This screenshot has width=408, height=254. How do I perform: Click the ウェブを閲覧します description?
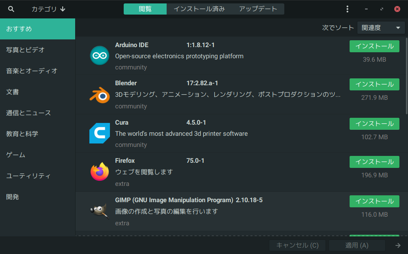(144, 172)
